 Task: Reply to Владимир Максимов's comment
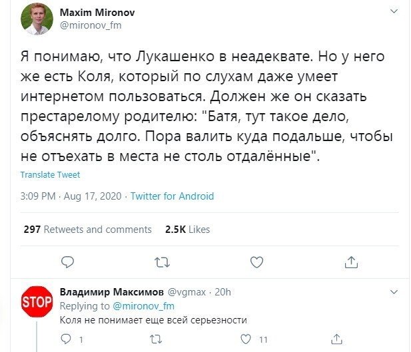coord(65,339)
